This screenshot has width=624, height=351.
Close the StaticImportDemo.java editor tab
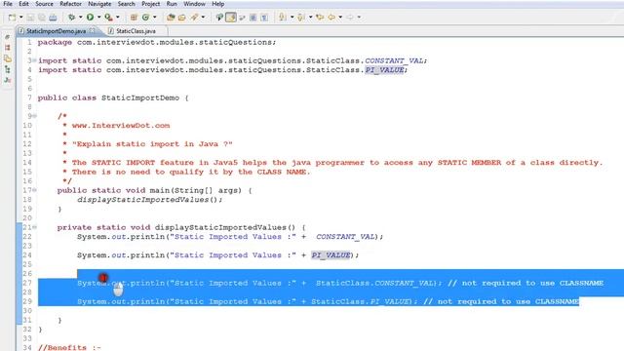click(x=93, y=30)
